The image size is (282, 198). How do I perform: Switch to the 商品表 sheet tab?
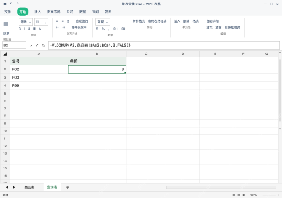coord(29,188)
